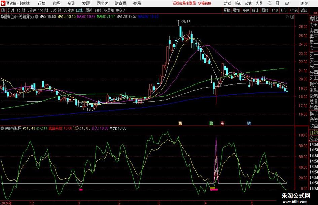Viewport: 318px width, 205px height.
Task: Click the MA10: 19.15 indicator label
Action: coord(67,16)
